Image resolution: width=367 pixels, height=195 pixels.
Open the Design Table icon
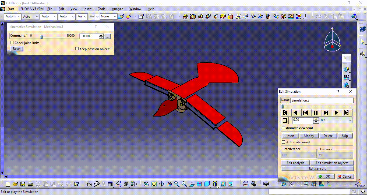point(110,184)
